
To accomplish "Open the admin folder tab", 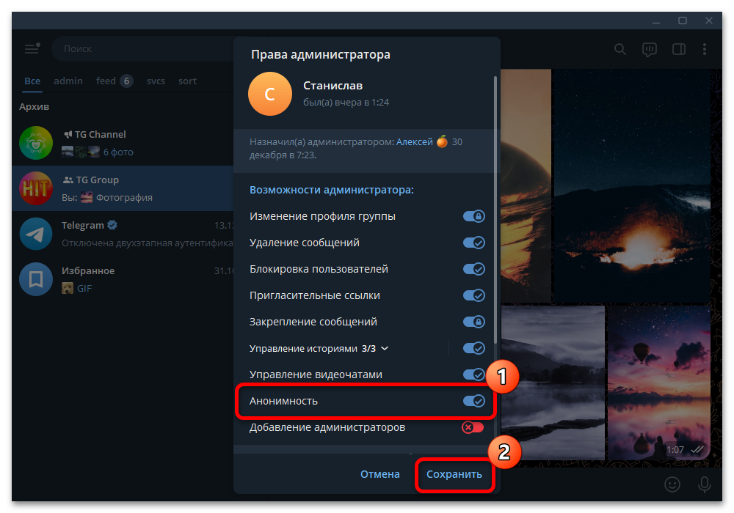I will click(x=68, y=81).
